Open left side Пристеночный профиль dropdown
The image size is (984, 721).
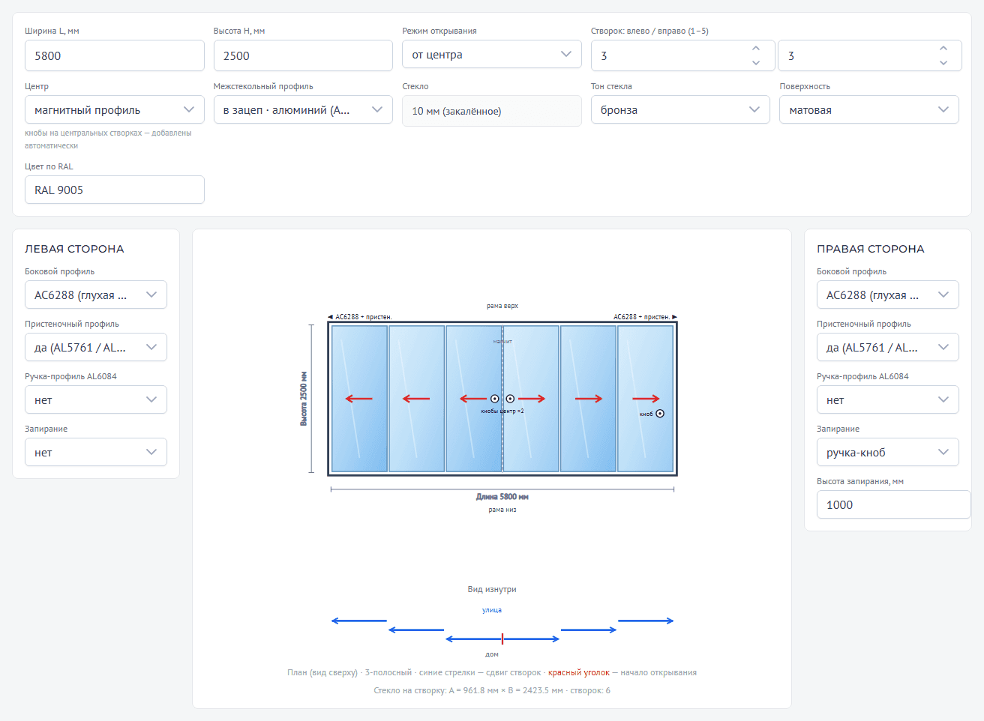click(95, 347)
